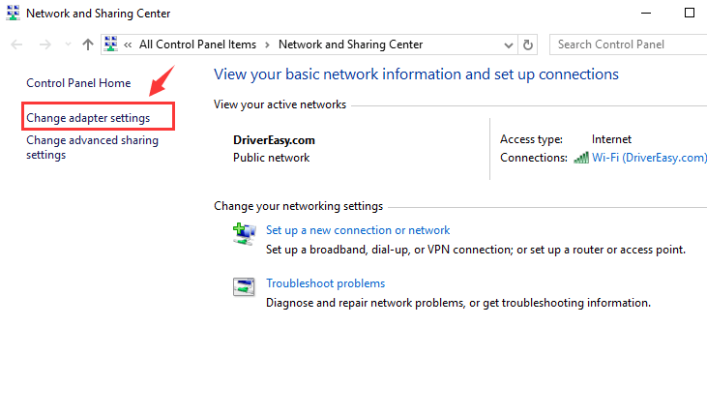
Task: Open Change adapter settings
Action: click(88, 118)
